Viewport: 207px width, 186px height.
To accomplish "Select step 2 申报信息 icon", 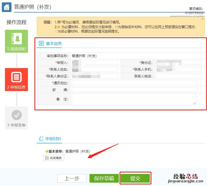I will point(16,77).
